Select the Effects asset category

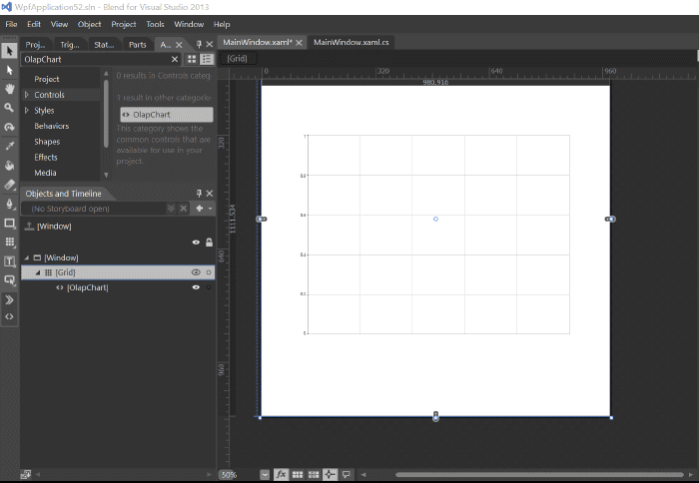46,158
